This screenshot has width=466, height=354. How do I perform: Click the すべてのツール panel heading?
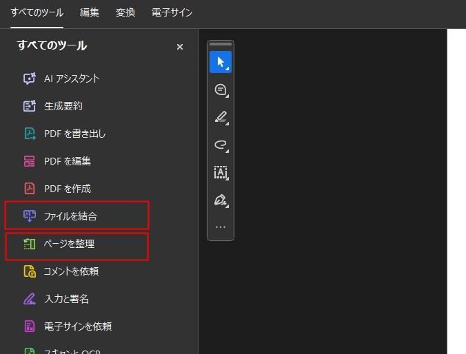52,45
